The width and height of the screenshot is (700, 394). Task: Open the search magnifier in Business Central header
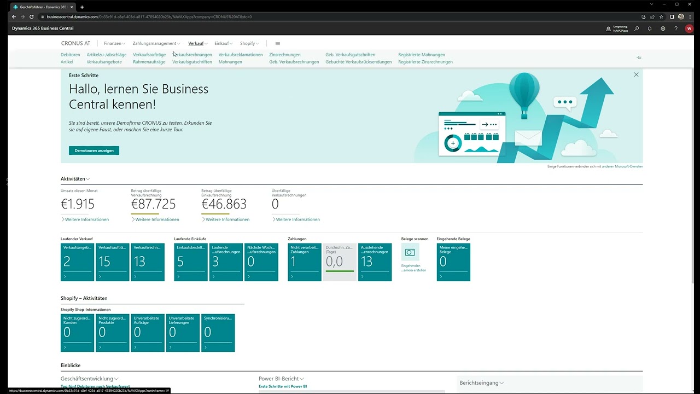click(x=637, y=28)
